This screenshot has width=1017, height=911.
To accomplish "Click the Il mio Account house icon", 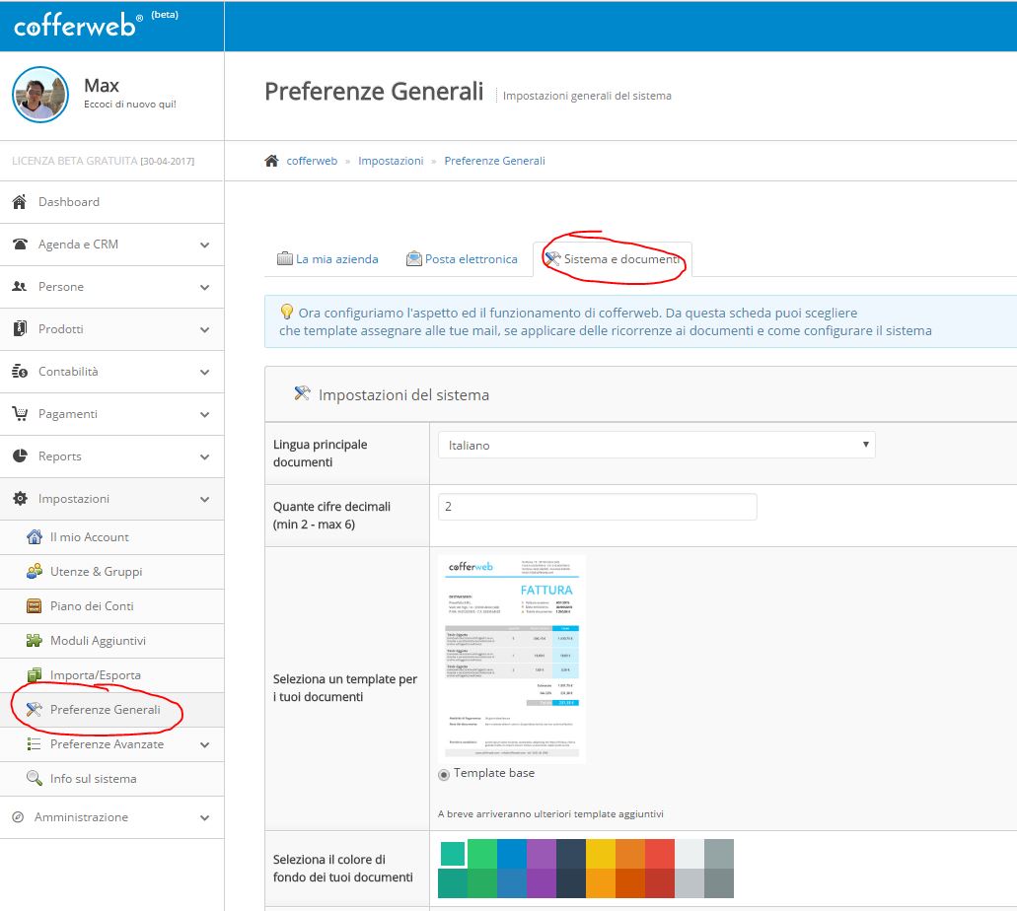I will (x=35, y=537).
